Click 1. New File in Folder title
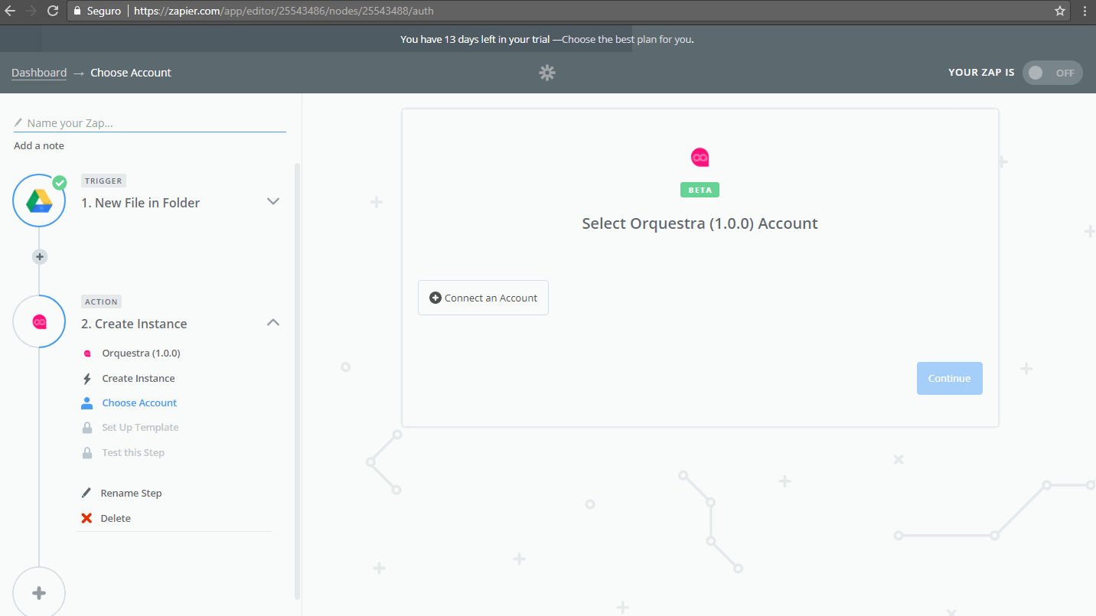This screenshot has height=616, width=1096. (x=141, y=203)
